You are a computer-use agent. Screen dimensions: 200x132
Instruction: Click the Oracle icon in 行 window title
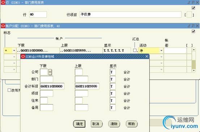pos(3,3)
